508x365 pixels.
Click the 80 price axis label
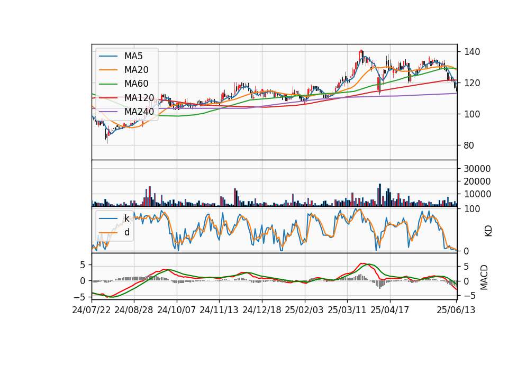coord(469,145)
